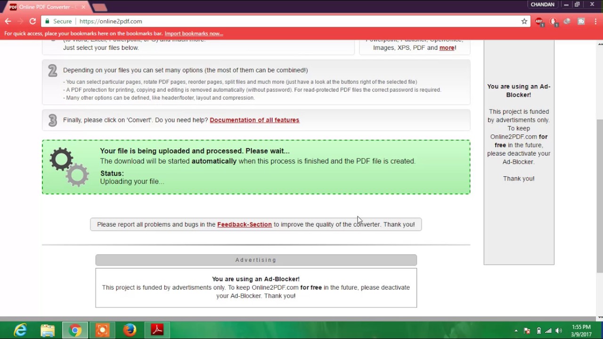Open a new browser tab
This screenshot has width=603, height=339.
pyautogui.click(x=99, y=7)
